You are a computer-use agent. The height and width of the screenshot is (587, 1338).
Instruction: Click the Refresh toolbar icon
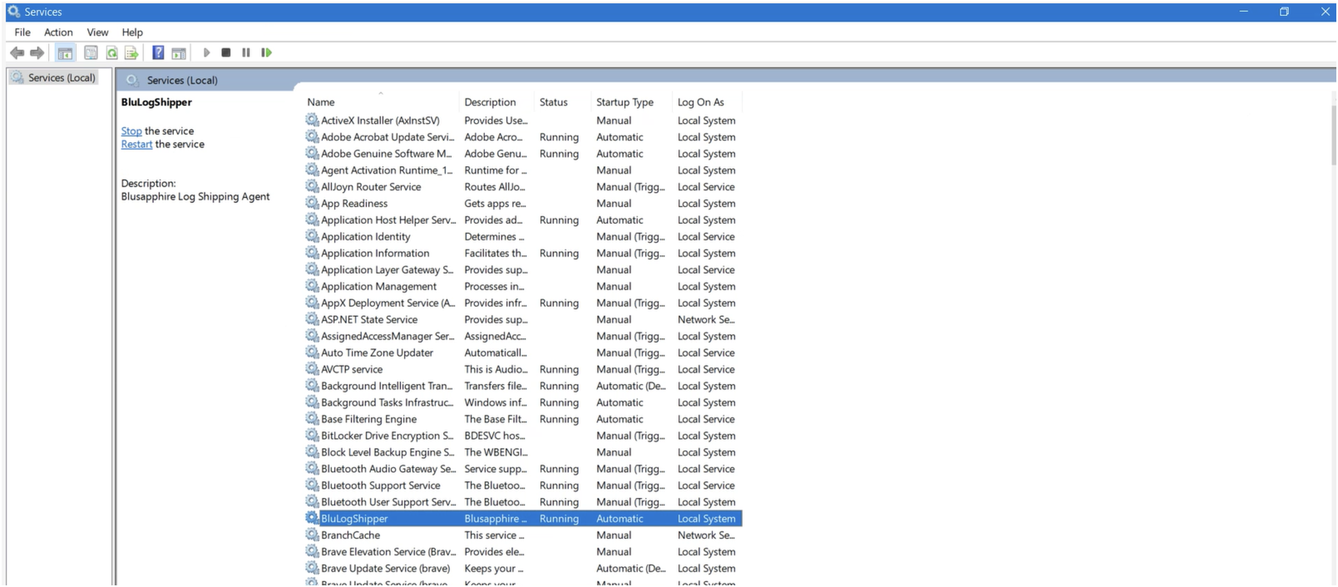coord(112,52)
